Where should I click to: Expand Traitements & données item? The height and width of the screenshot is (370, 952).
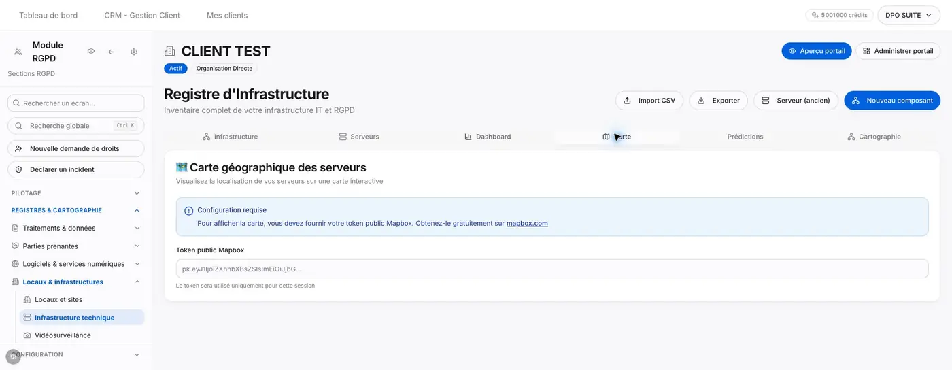pyautogui.click(x=76, y=228)
